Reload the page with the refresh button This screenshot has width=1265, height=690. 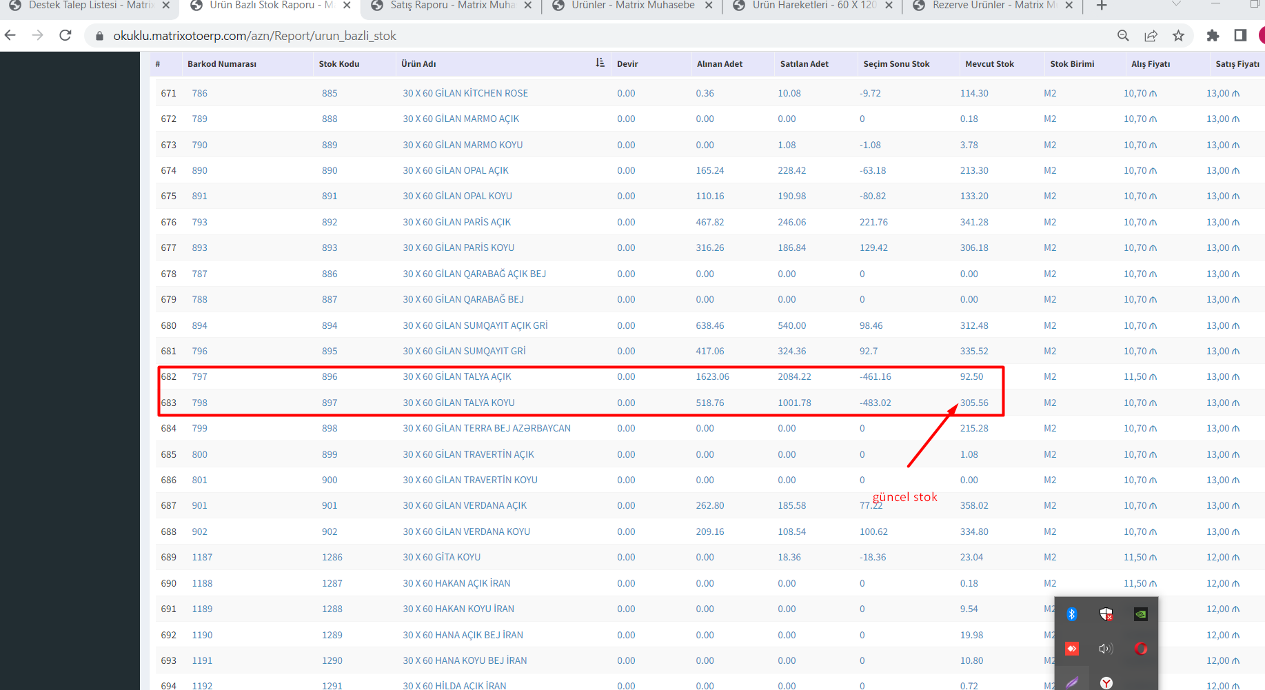coord(65,35)
